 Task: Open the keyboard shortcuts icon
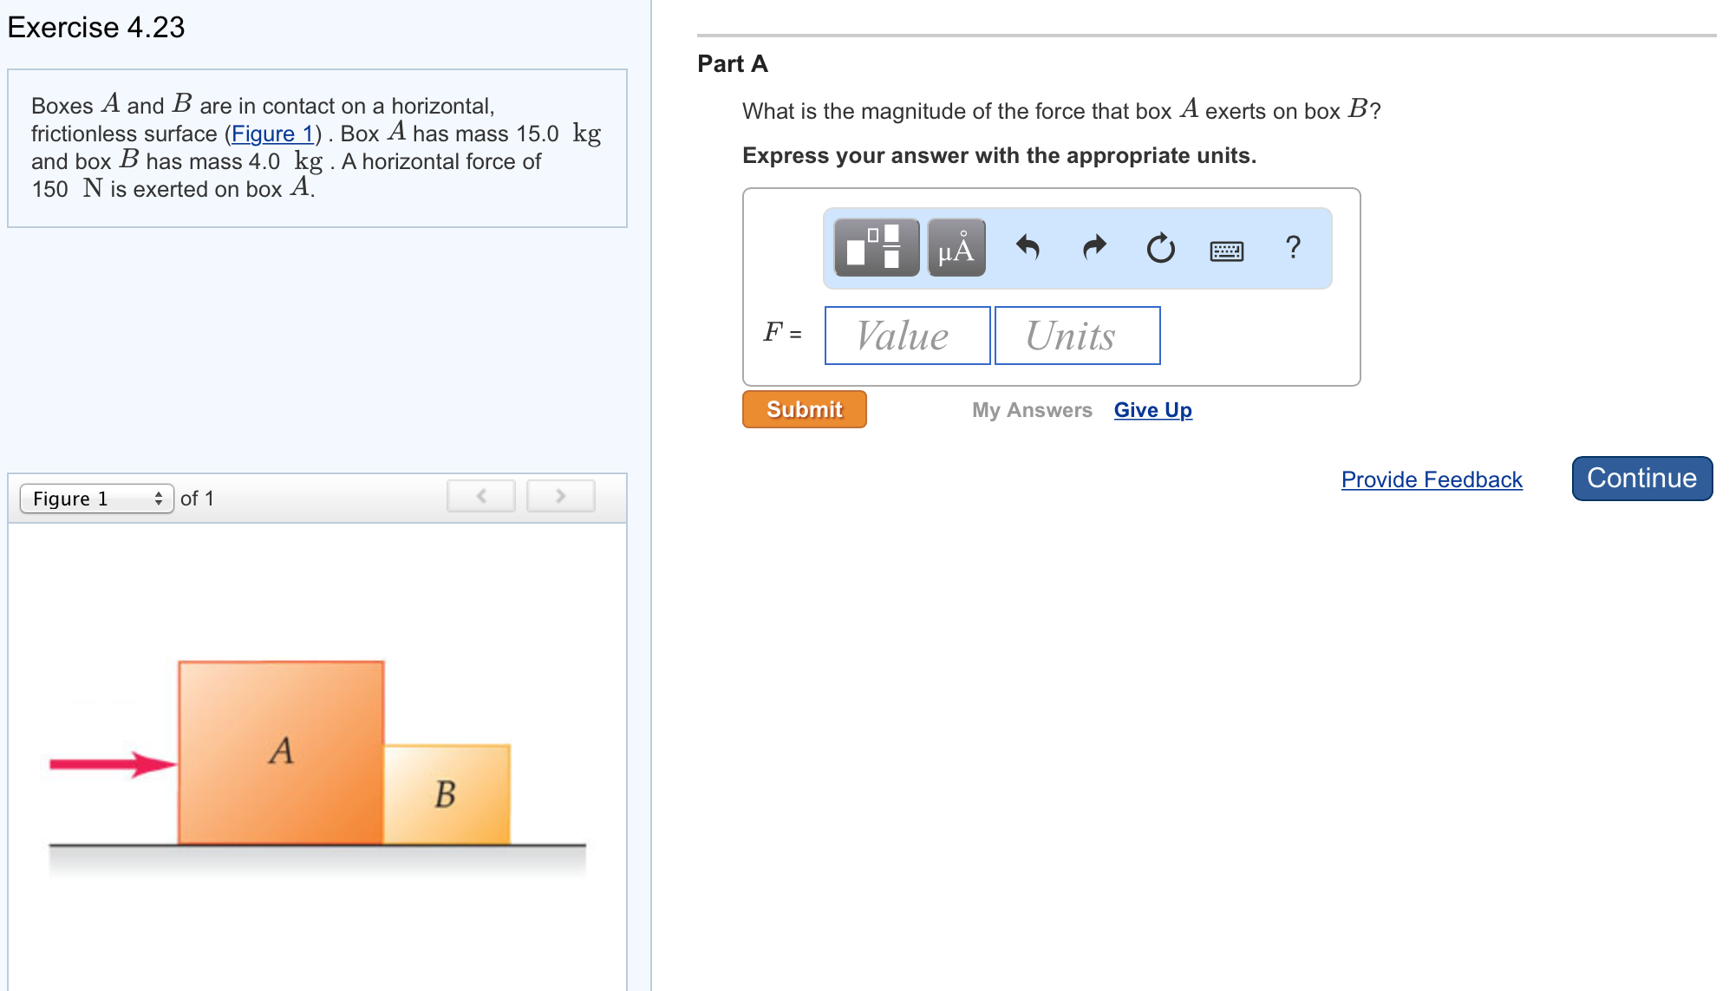point(1225,250)
